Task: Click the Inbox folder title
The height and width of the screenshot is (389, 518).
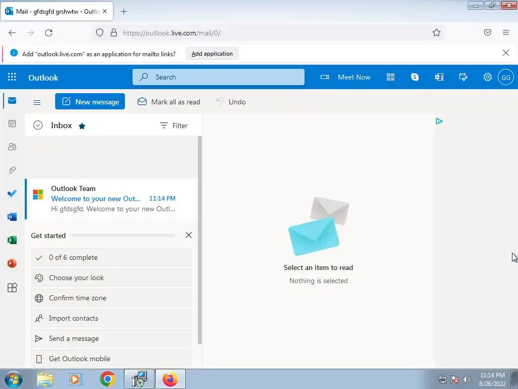Action: pyautogui.click(x=61, y=126)
